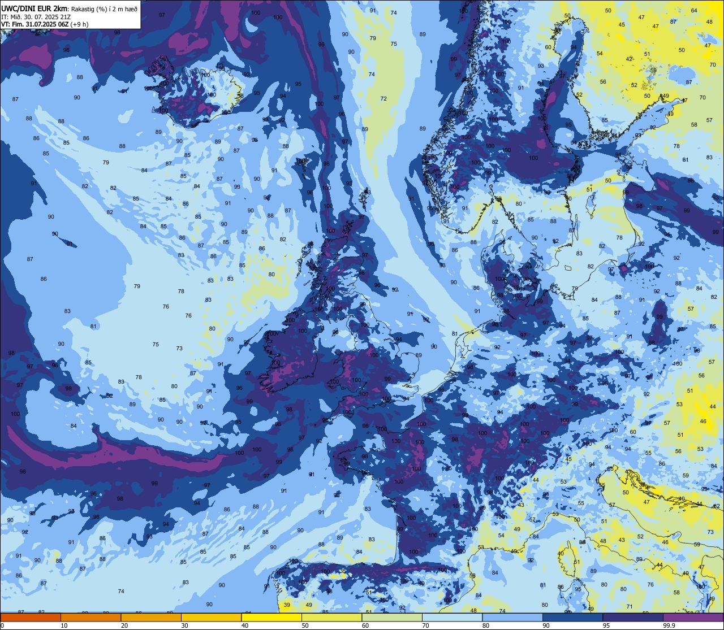Select the 'IT: Mið. 30. 07. 2025 21Z' line
The height and width of the screenshot is (630, 724).
tap(36, 16)
